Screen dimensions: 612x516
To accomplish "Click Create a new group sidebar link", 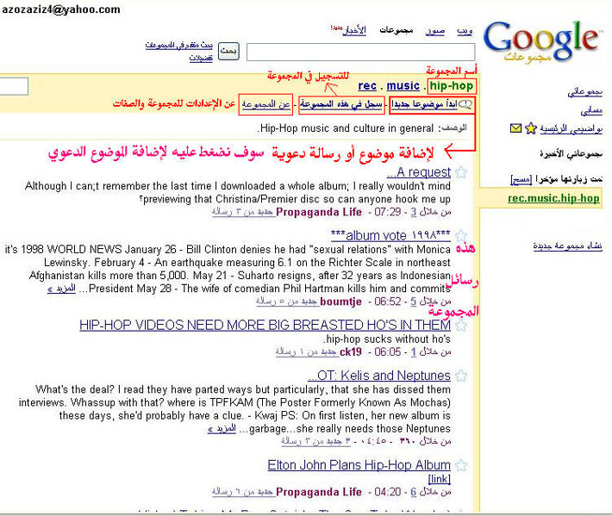I will click(567, 246).
